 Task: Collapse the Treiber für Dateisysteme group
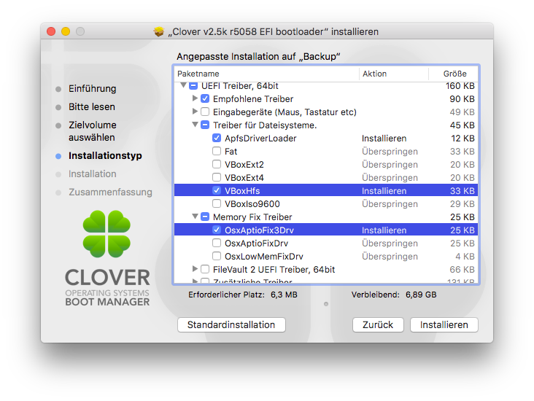coord(195,125)
